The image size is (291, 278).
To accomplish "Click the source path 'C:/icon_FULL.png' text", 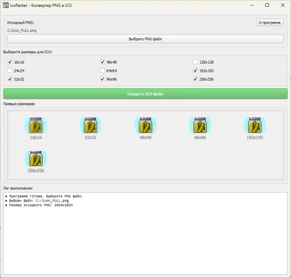I will click(22, 30).
